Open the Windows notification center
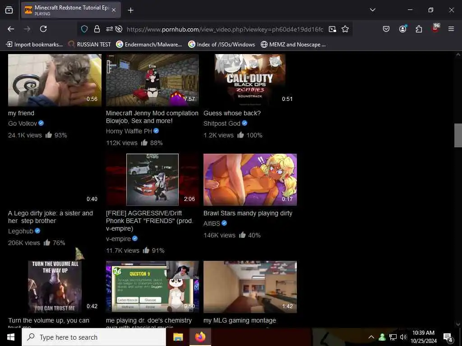 448,337
